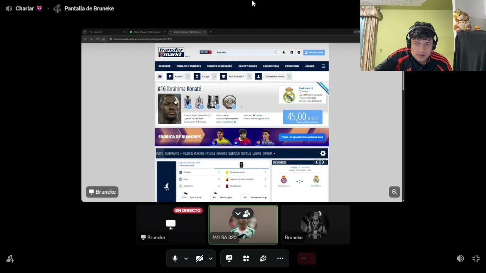Open the Valores de Mercado menu
This screenshot has width=486, height=273.
[219, 66]
